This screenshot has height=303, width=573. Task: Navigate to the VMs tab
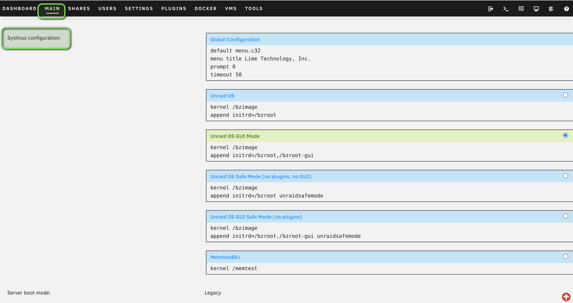[231, 8]
